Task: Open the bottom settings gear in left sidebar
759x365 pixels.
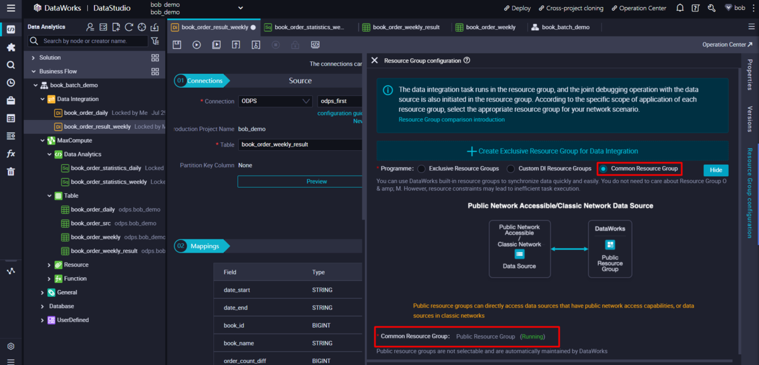Action: [11, 347]
